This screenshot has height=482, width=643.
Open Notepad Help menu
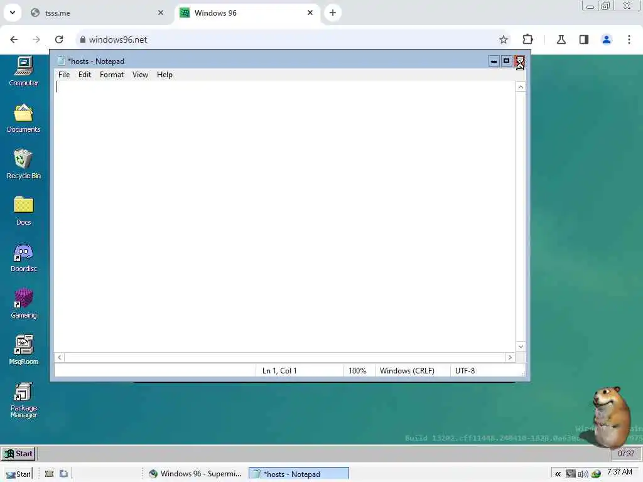[165, 75]
